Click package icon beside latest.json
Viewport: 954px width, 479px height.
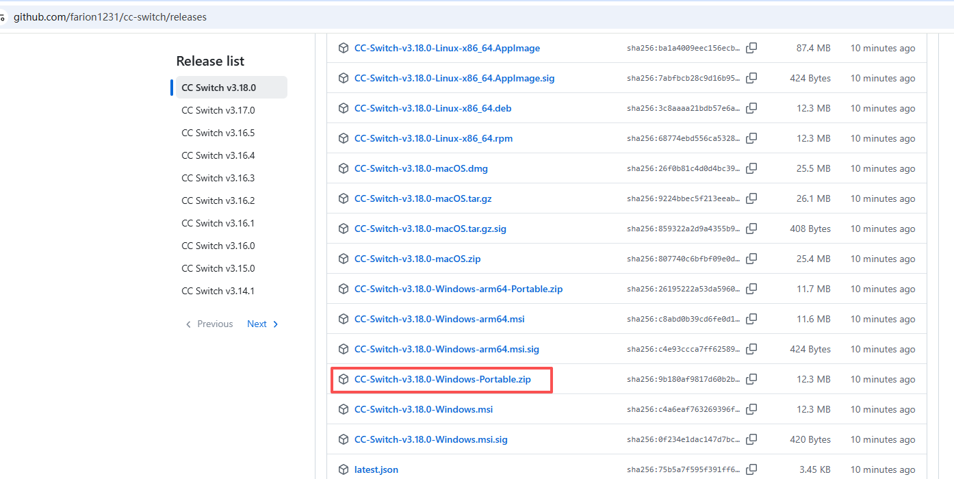tap(344, 469)
